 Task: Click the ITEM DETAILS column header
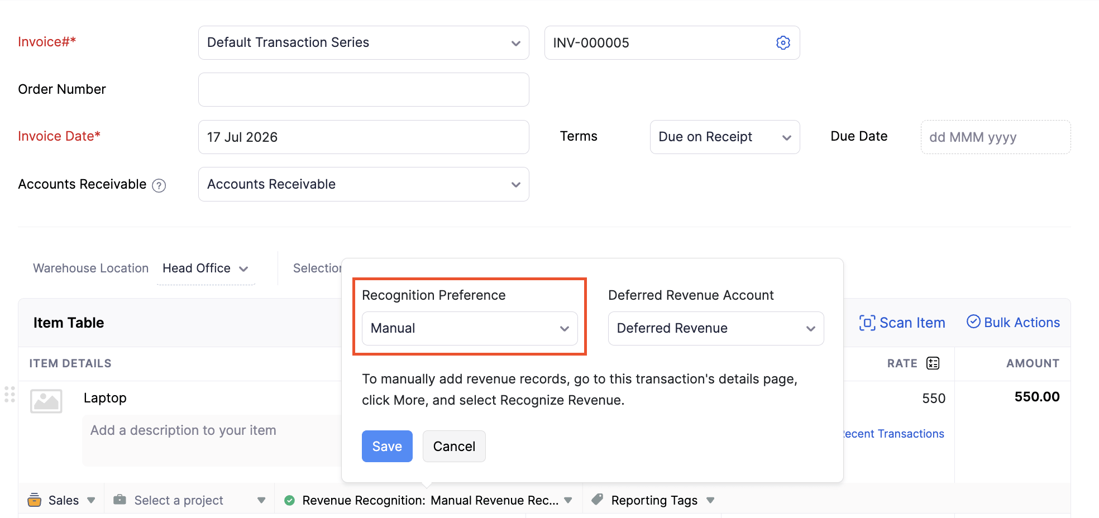(x=70, y=363)
